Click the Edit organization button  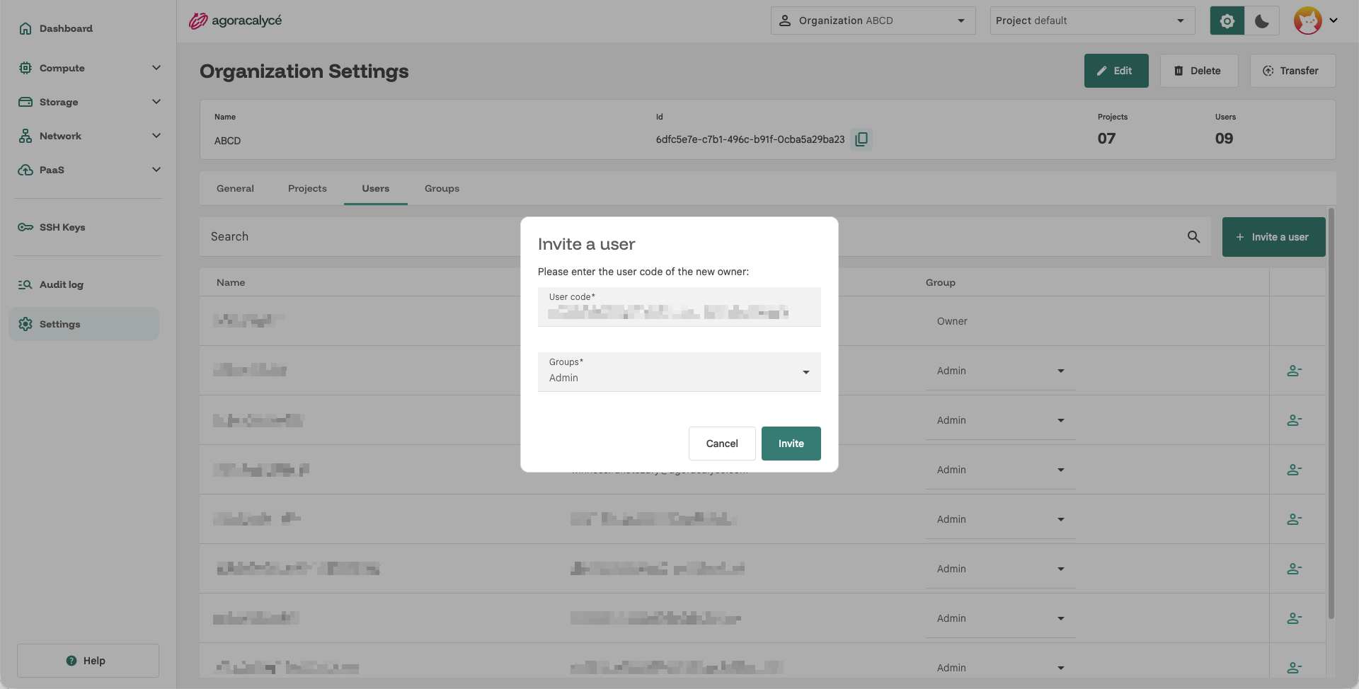pos(1116,71)
